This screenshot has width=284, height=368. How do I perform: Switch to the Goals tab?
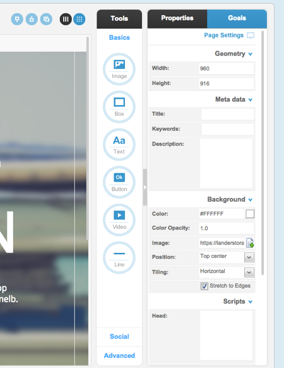tap(237, 18)
